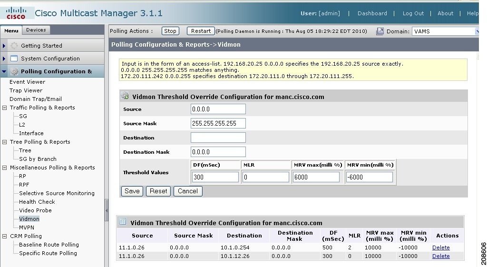Expand the Getting Started menu arrow

click(x=4, y=46)
